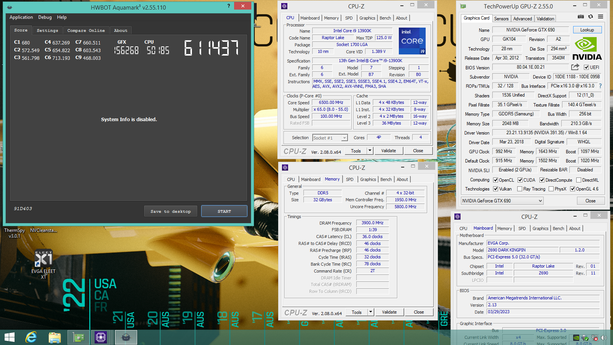Click the Intel Core i9 logo in CPU-Z
613x345 pixels.
coord(412,41)
